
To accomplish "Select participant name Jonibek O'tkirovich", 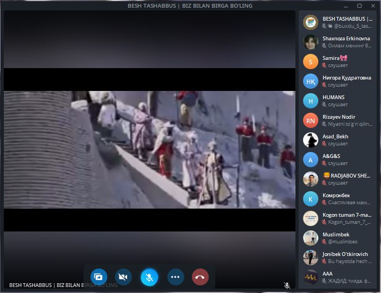I will point(345,254).
